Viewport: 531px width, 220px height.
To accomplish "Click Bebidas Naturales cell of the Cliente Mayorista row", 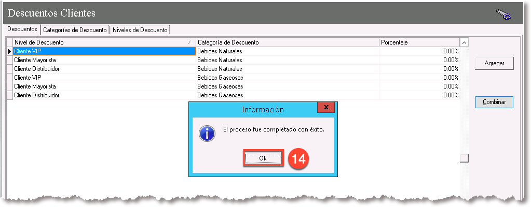I will click(287, 60).
